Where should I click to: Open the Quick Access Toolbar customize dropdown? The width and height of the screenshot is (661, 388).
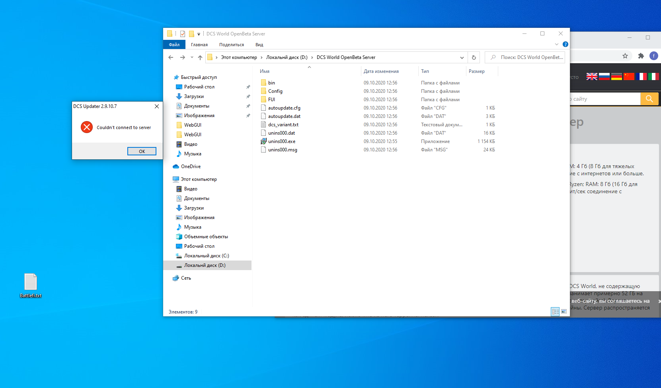(199, 34)
